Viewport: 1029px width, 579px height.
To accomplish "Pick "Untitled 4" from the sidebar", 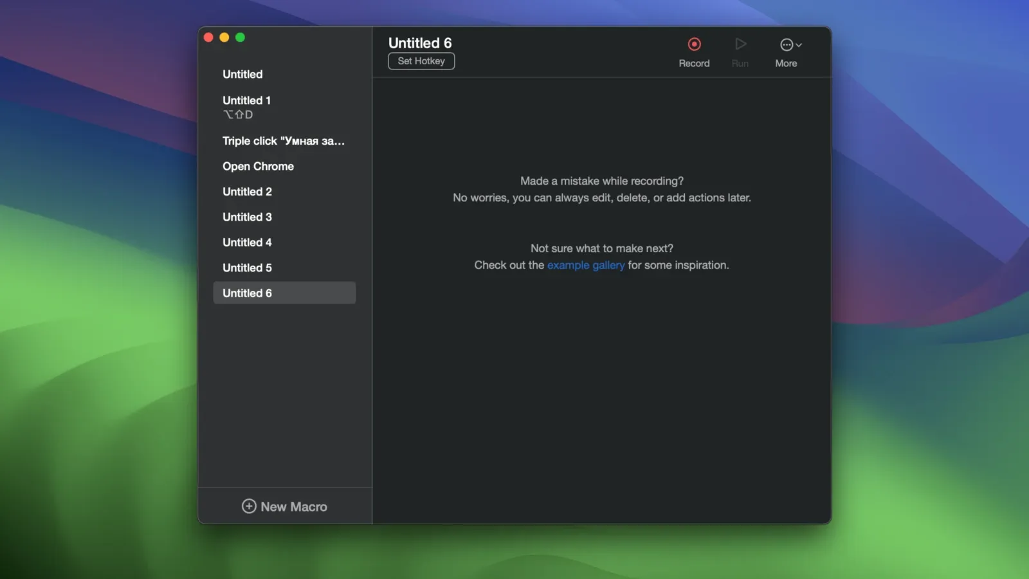I will point(247,243).
